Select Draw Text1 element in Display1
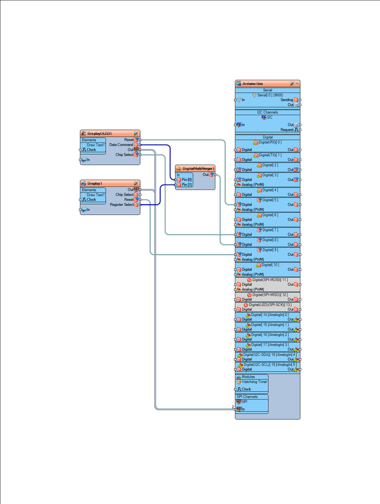The width and height of the screenshot is (380, 504). point(95,195)
